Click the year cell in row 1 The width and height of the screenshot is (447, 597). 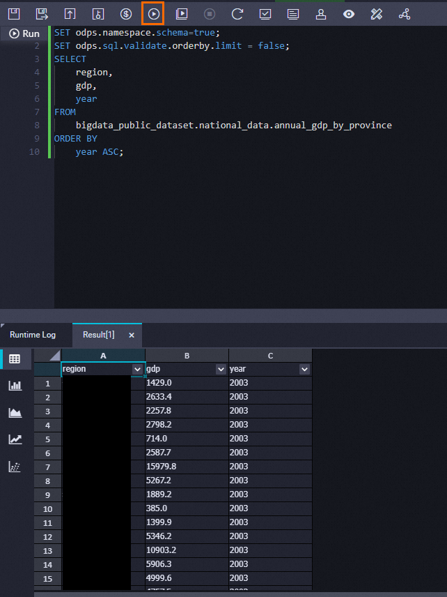(x=270, y=383)
